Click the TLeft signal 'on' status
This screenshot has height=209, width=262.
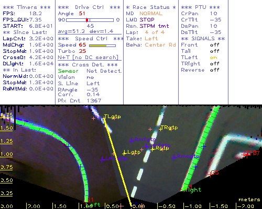[213, 57]
